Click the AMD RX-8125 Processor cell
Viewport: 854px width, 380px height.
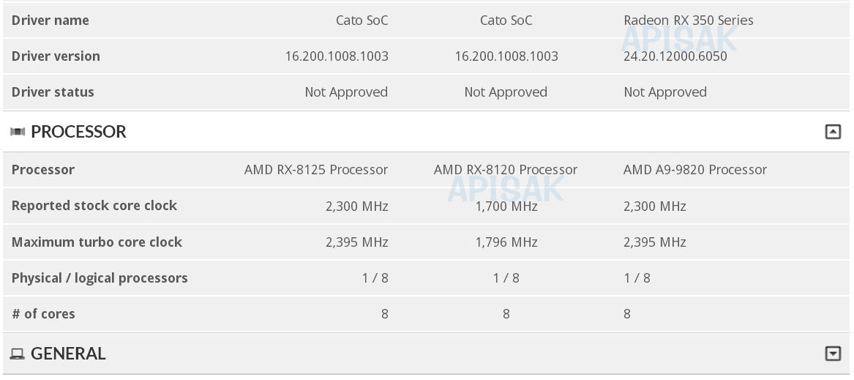click(316, 170)
